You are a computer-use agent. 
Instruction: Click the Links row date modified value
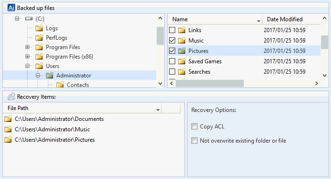pos(285,30)
